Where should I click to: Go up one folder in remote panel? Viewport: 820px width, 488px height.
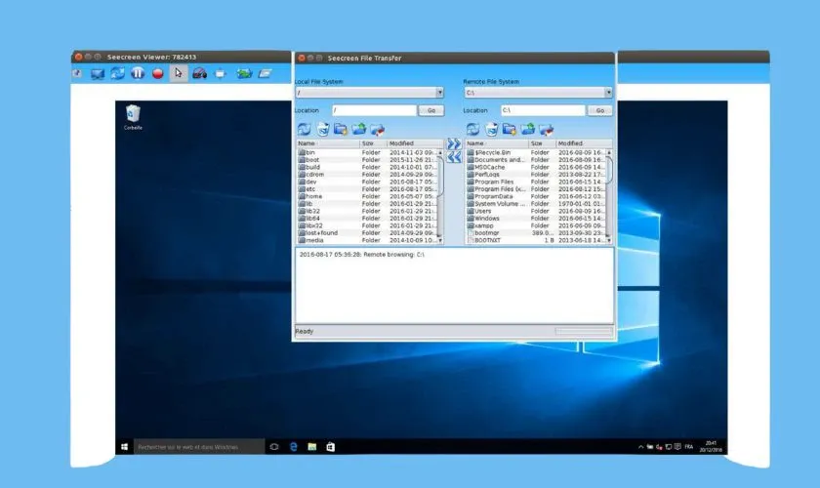tap(527, 129)
